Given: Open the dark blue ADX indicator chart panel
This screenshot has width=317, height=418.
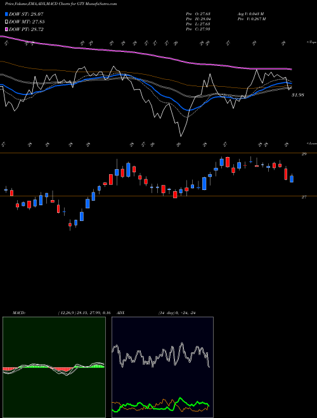Looking at the screenshot, I should coord(162,367).
